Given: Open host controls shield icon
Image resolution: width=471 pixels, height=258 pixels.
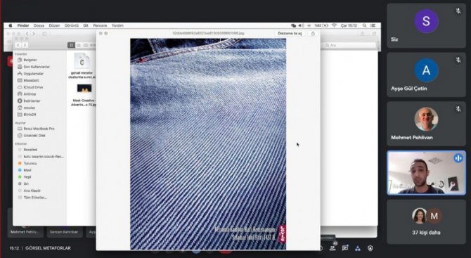Looking at the screenshot, I should (x=370, y=248).
